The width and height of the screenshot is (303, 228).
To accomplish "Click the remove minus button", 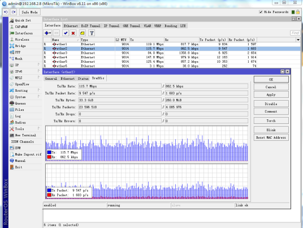I will (x=57, y=33).
